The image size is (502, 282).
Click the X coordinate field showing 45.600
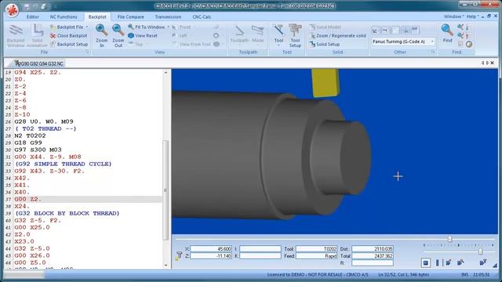coord(211,249)
